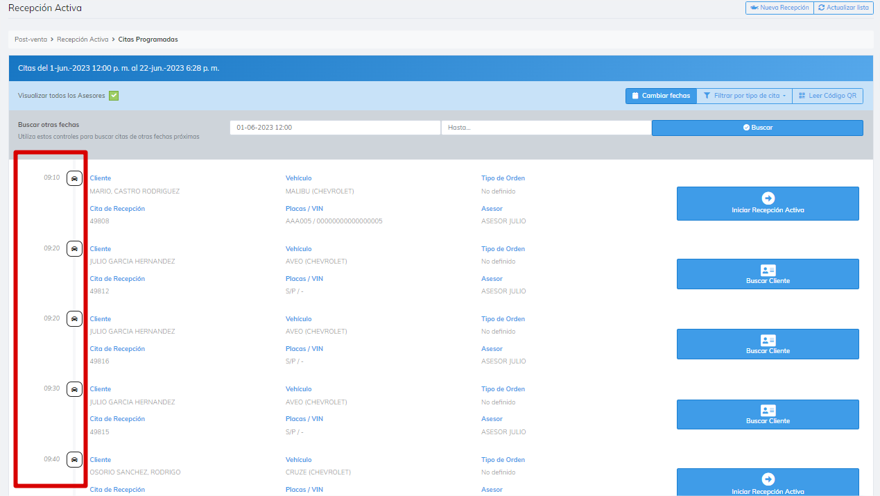Start Iniciar Recepción Activa for Osorio Sanchez
This screenshot has height=496, width=880.
pos(768,483)
